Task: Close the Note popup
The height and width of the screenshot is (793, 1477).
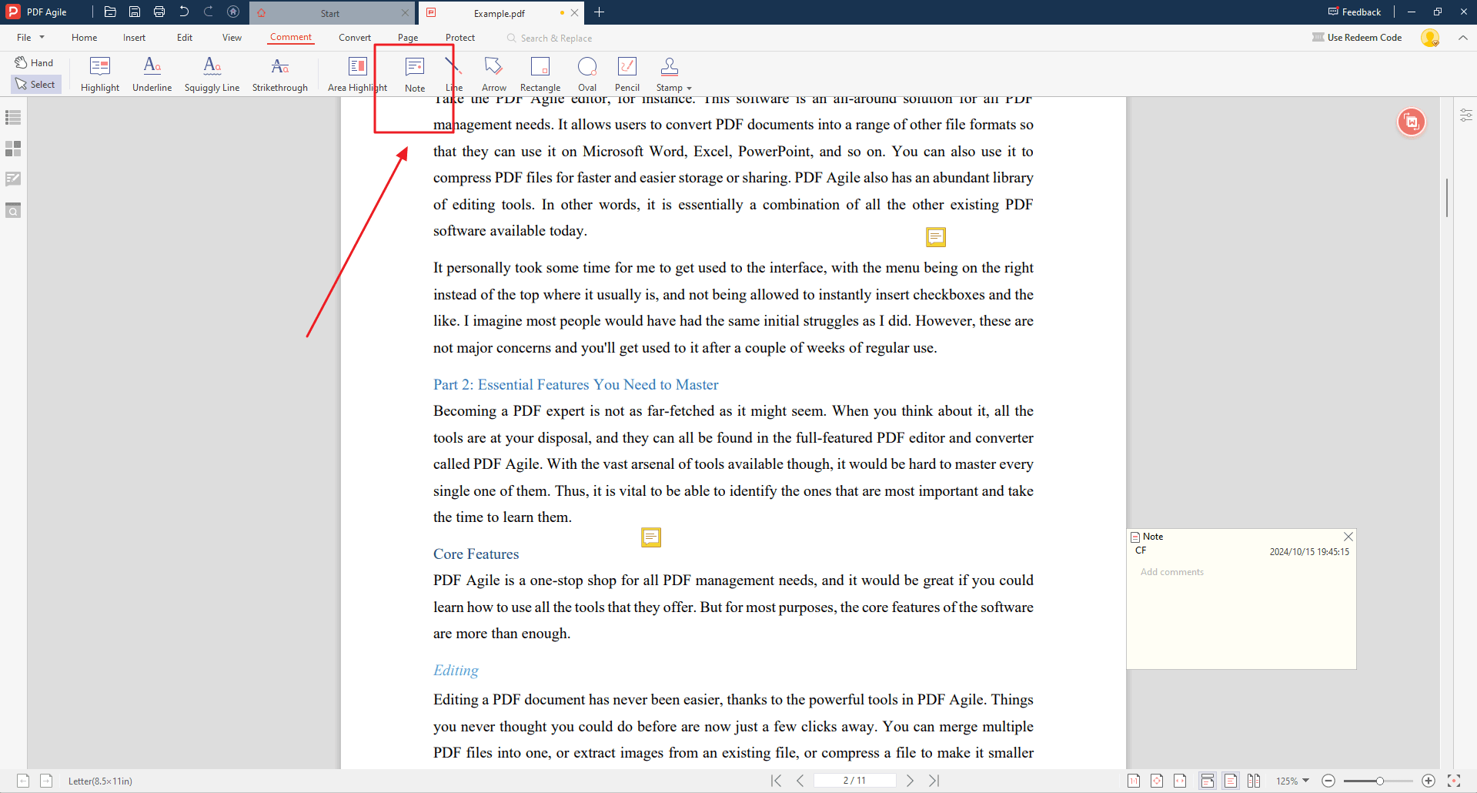Action: (x=1348, y=536)
